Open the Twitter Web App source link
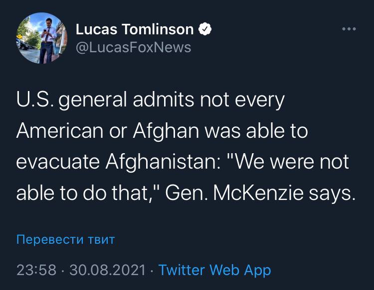 click(214, 270)
